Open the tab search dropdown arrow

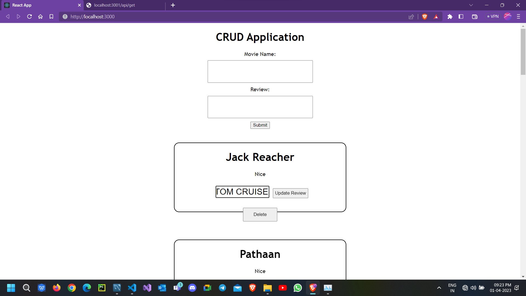(x=471, y=5)
